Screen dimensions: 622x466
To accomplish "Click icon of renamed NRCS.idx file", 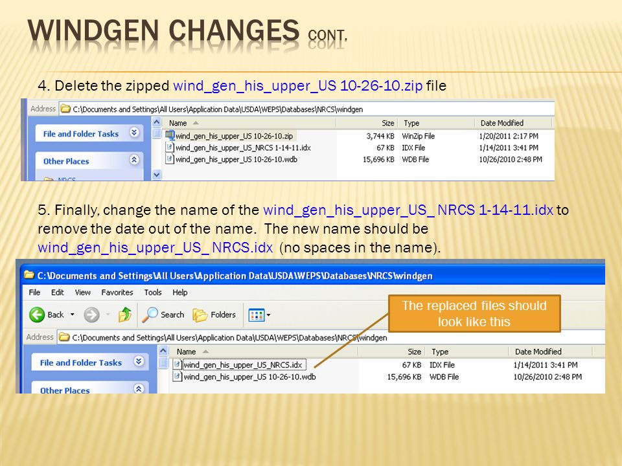I will [178, 364].
